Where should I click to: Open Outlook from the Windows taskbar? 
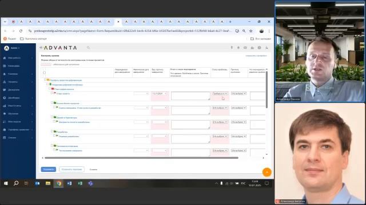[37, 183]
